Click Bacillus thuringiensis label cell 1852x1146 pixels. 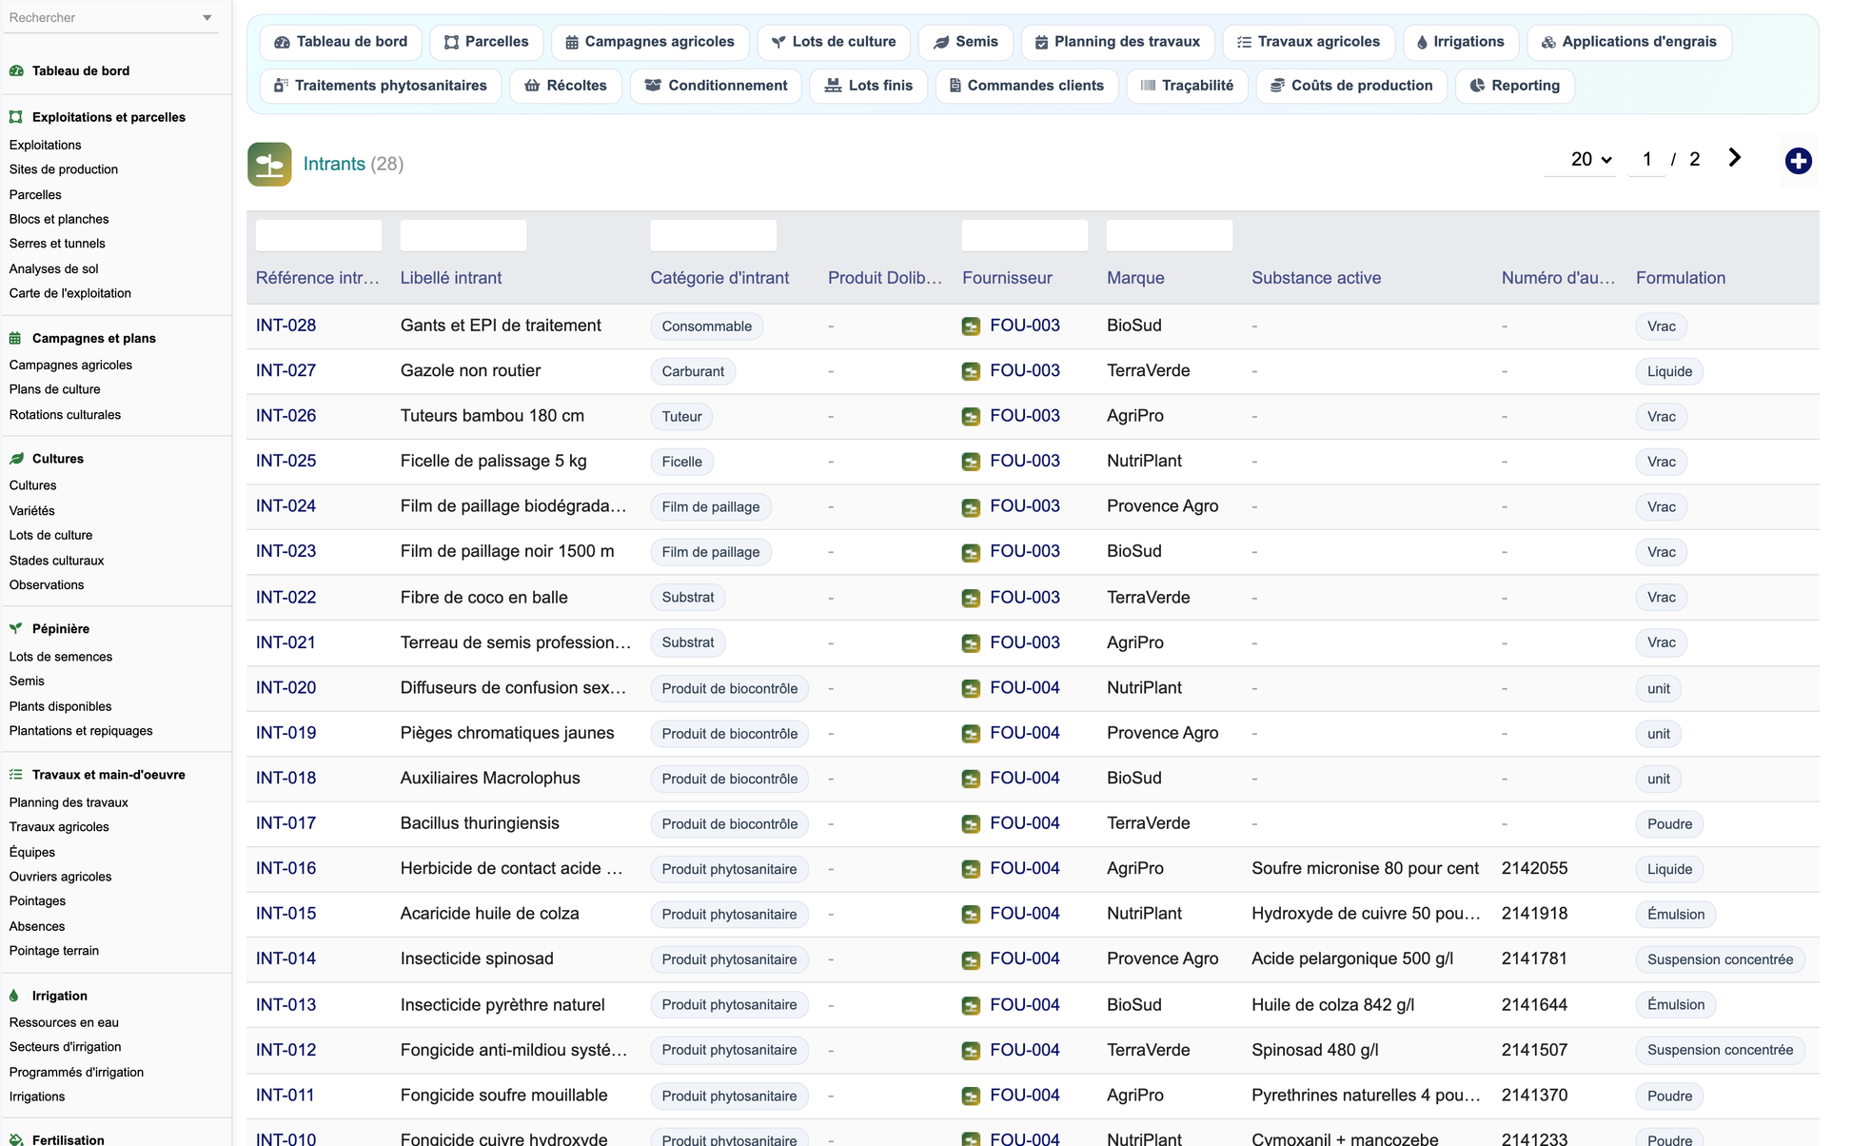pos(480,823)
